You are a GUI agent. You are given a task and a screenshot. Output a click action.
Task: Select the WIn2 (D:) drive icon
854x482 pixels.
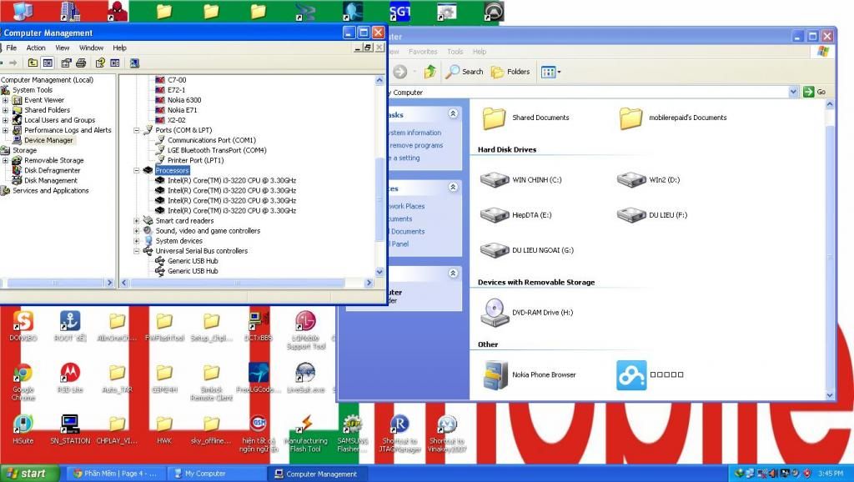point(631,180)
